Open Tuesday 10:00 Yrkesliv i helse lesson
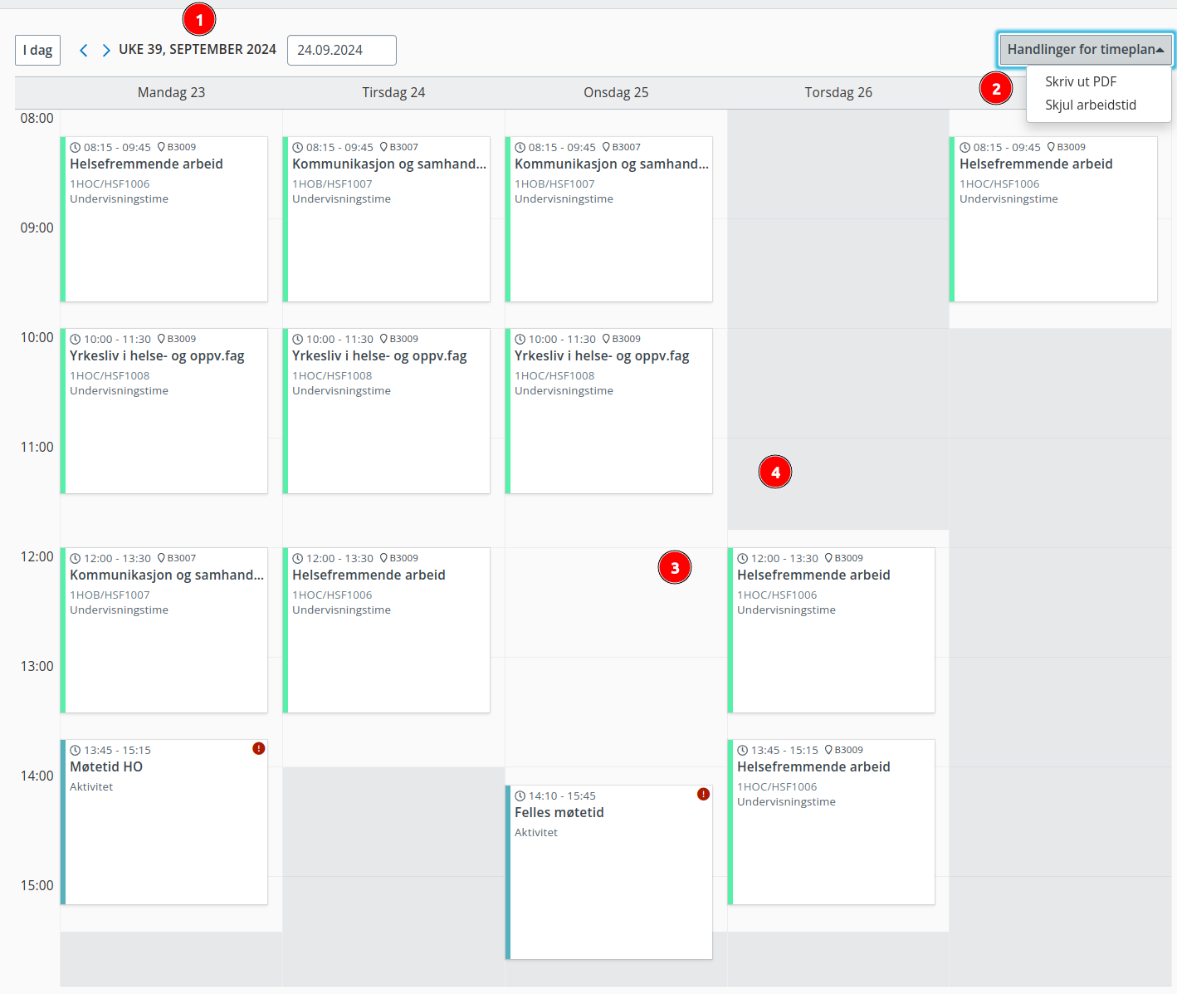The width and height of the screenshot is (1177, 994). click(387, 411)
